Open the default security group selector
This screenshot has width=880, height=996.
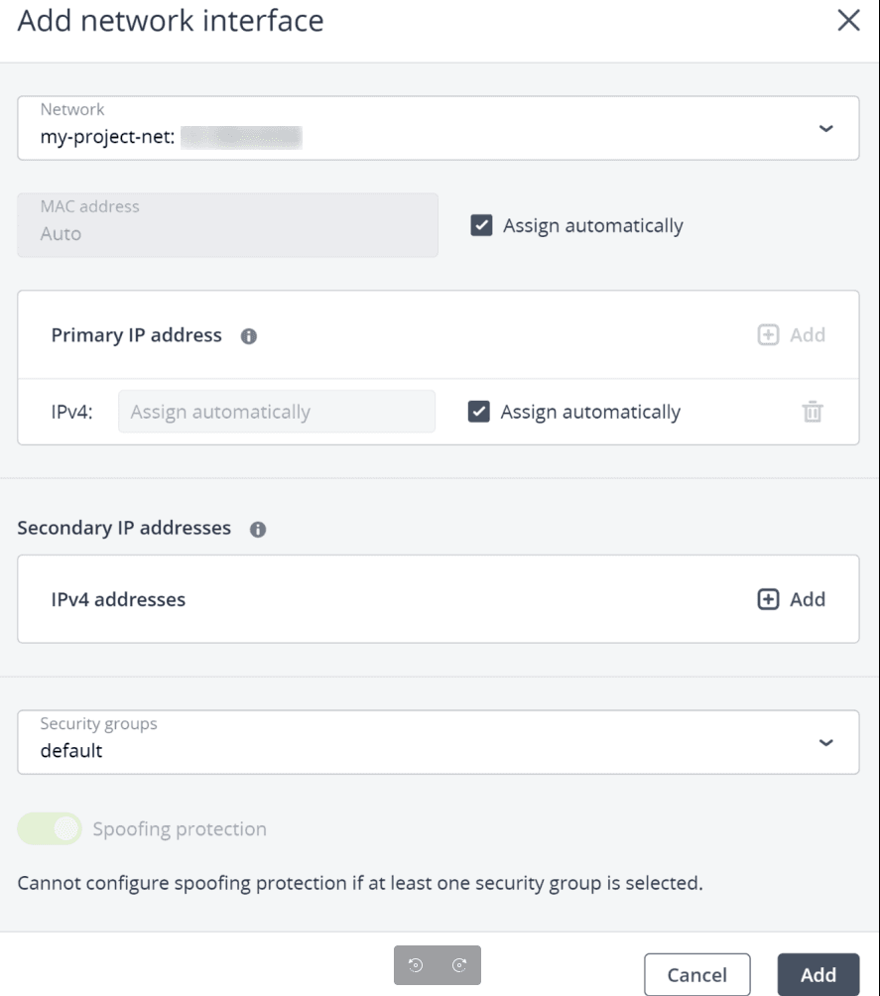[x=397, y=743]
